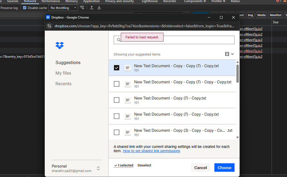Toggle the Disable cache checkbox
Screen dimensions: 287x177
click(24, 8)
